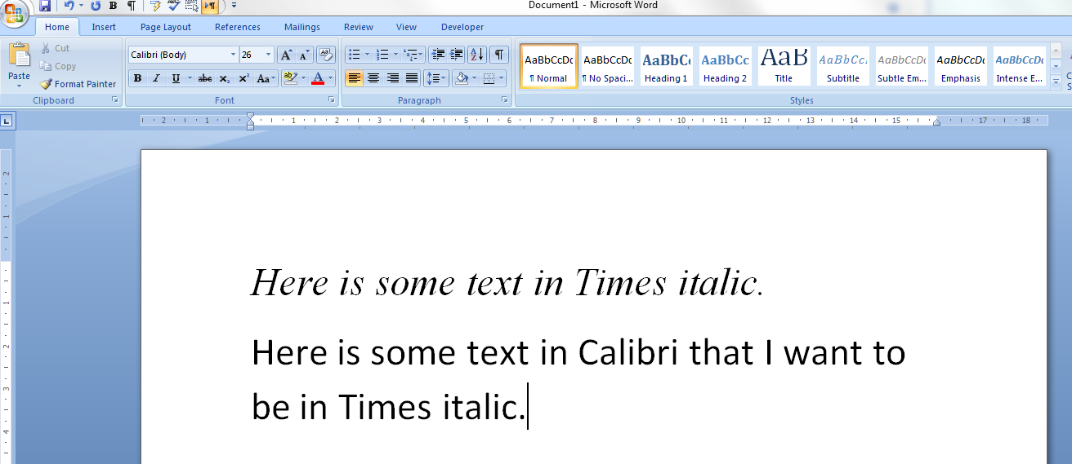
Task: Apply the Heading 1 style
Action: [x=666, y=66]
